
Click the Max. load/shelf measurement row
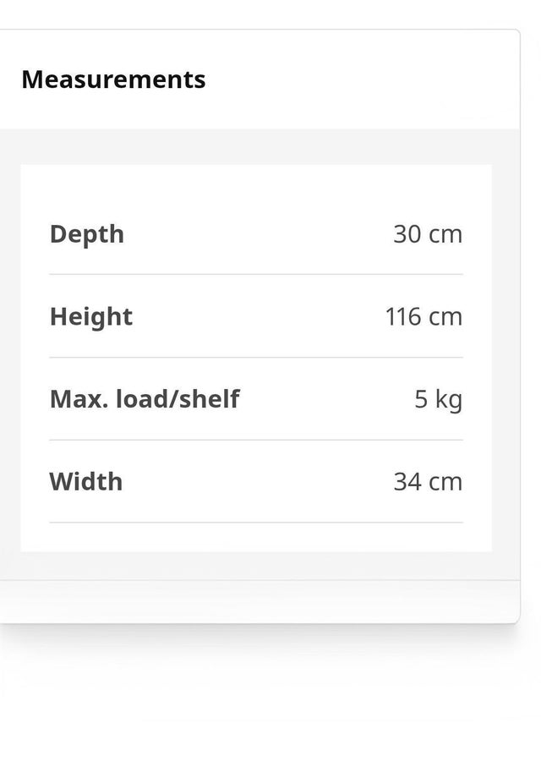pyautogui.click(x=256, y=399)
